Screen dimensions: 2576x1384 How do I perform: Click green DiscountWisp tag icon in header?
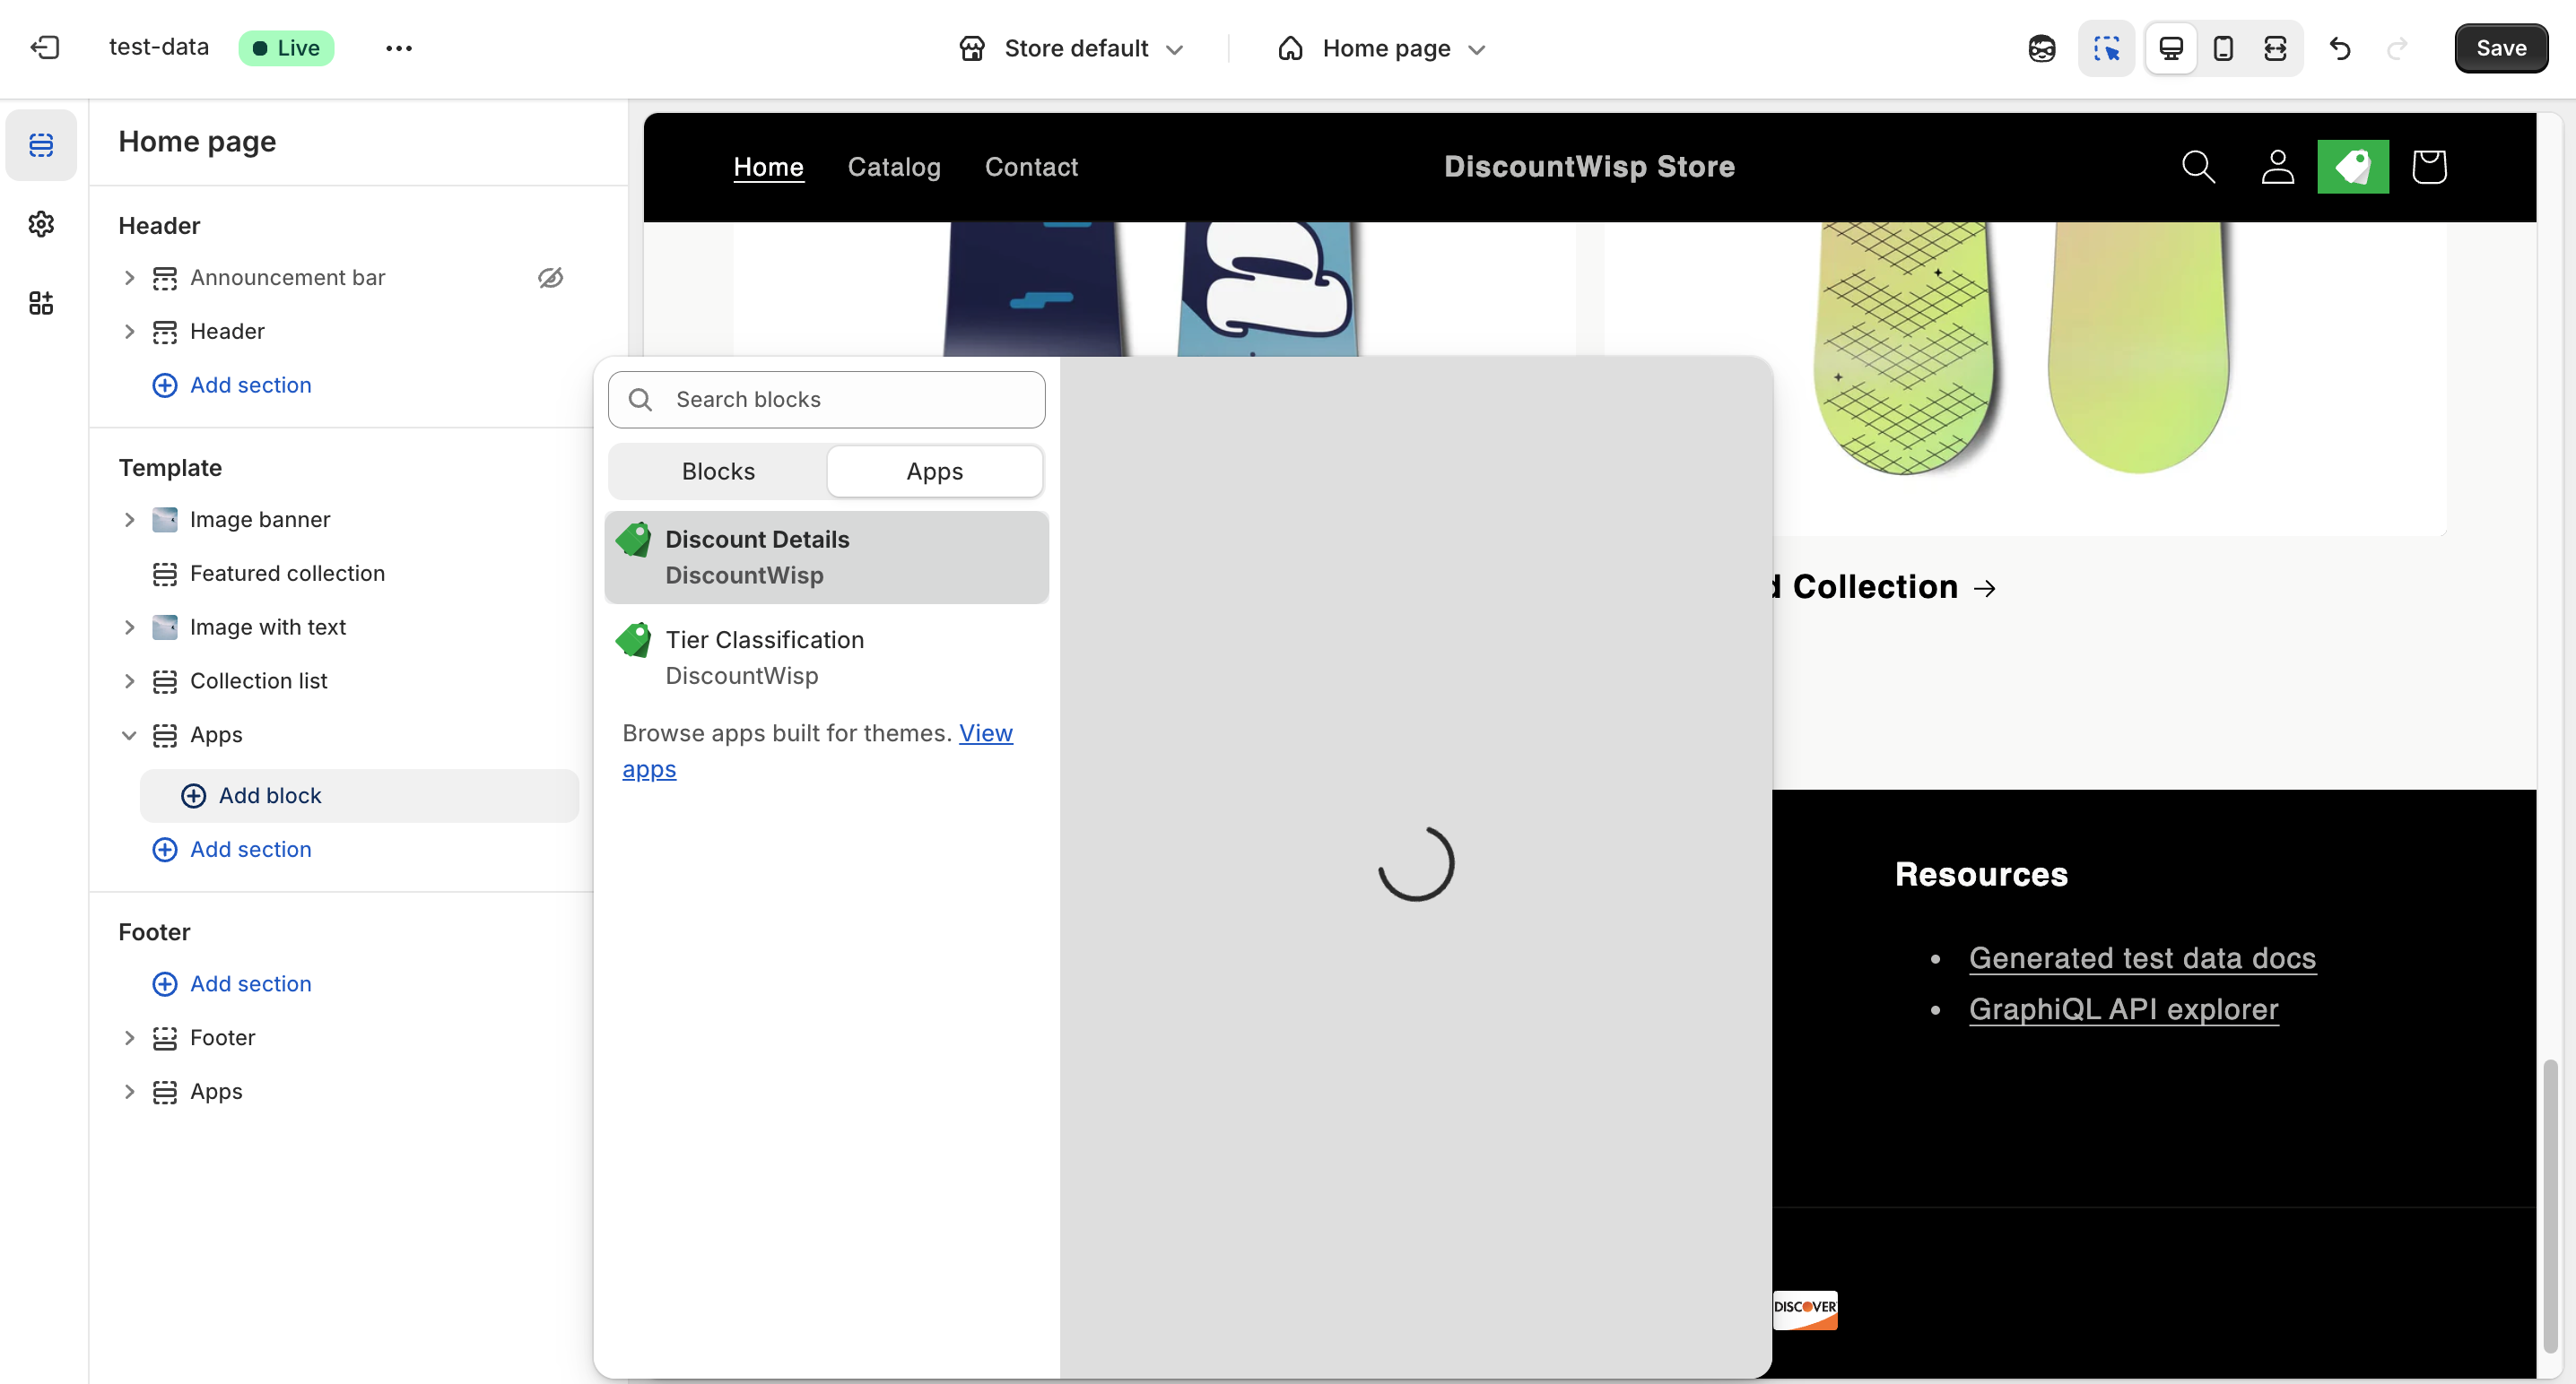pyautogui.click(x=2352, y=167)
